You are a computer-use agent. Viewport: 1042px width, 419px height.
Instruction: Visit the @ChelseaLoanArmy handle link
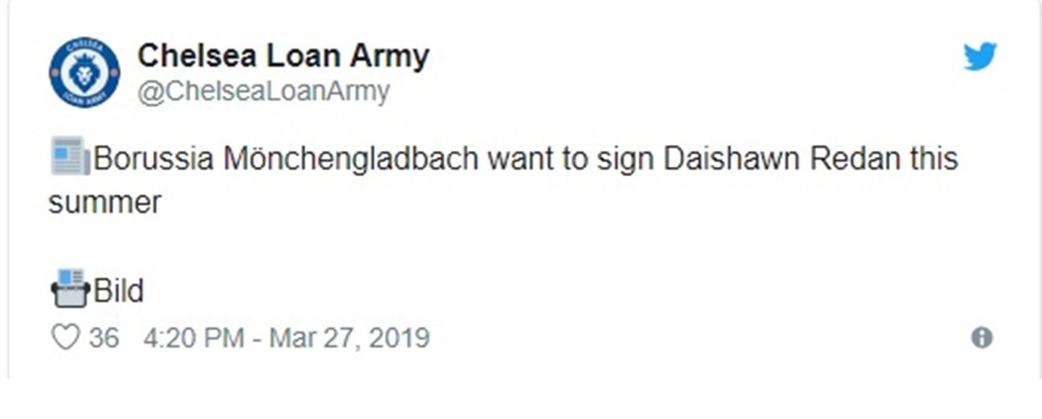point(263,92)
